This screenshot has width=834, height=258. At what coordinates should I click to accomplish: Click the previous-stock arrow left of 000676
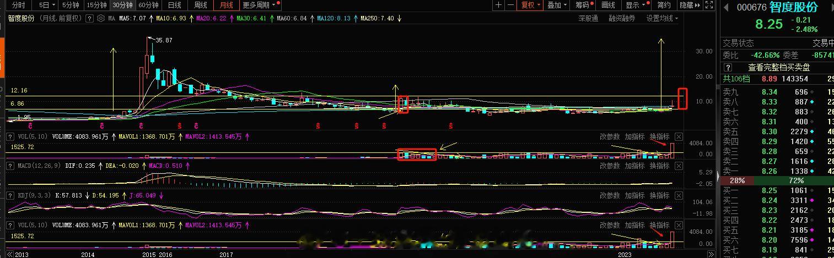coord(727,7)
